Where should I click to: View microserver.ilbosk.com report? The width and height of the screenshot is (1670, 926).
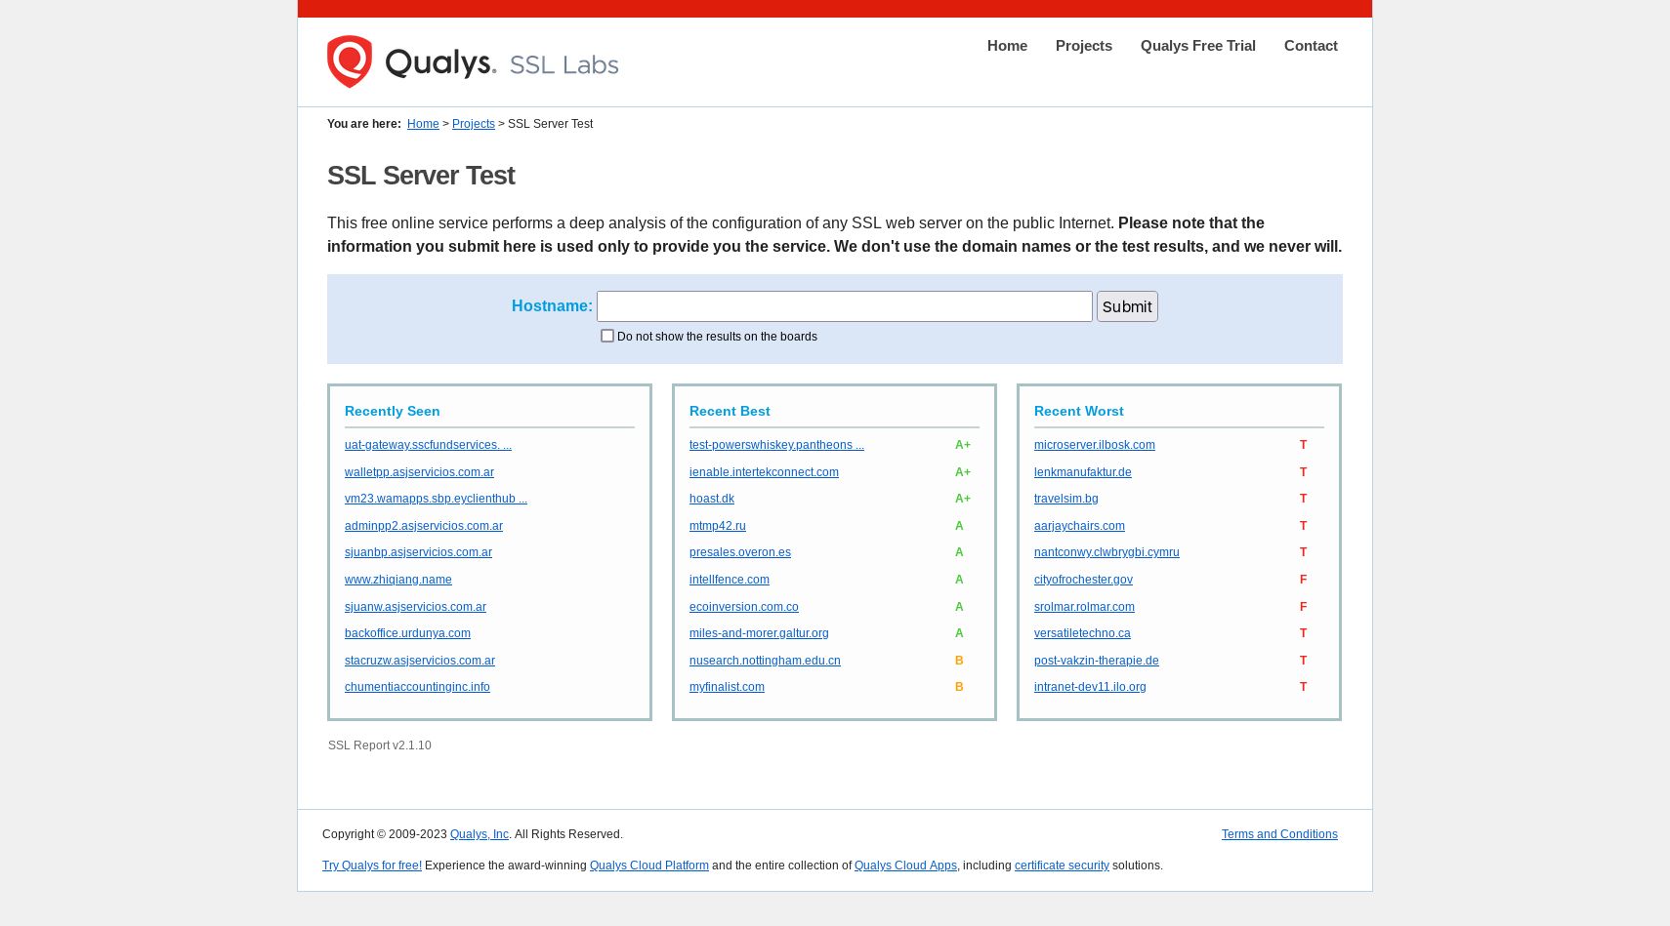point(1094,445)
